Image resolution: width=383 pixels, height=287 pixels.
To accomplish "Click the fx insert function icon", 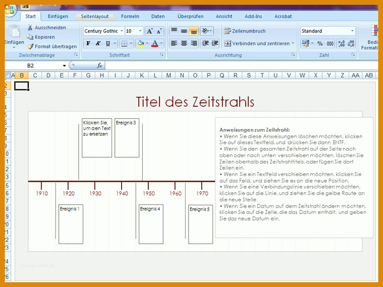I will [x=100, y=66].
